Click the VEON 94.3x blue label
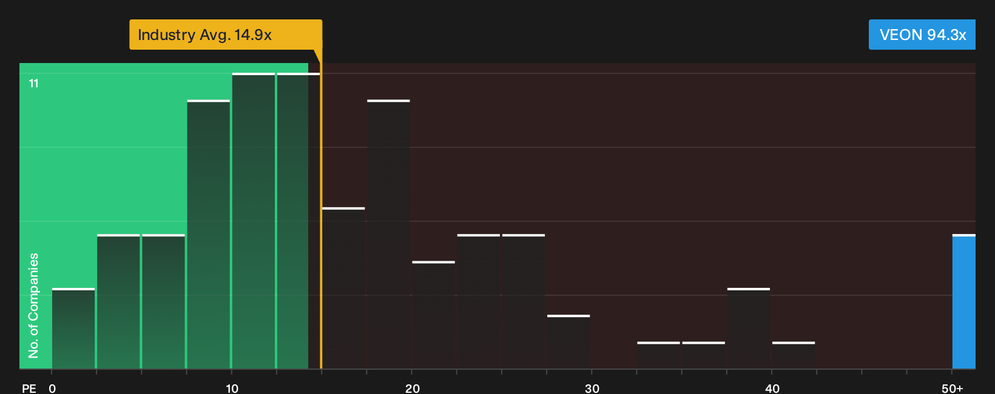This screenshot has height=394, width=995. (922, 35)
